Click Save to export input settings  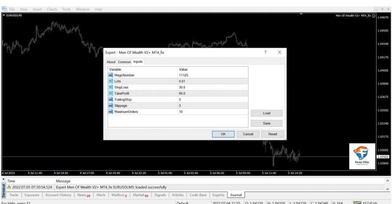point(266,123)
